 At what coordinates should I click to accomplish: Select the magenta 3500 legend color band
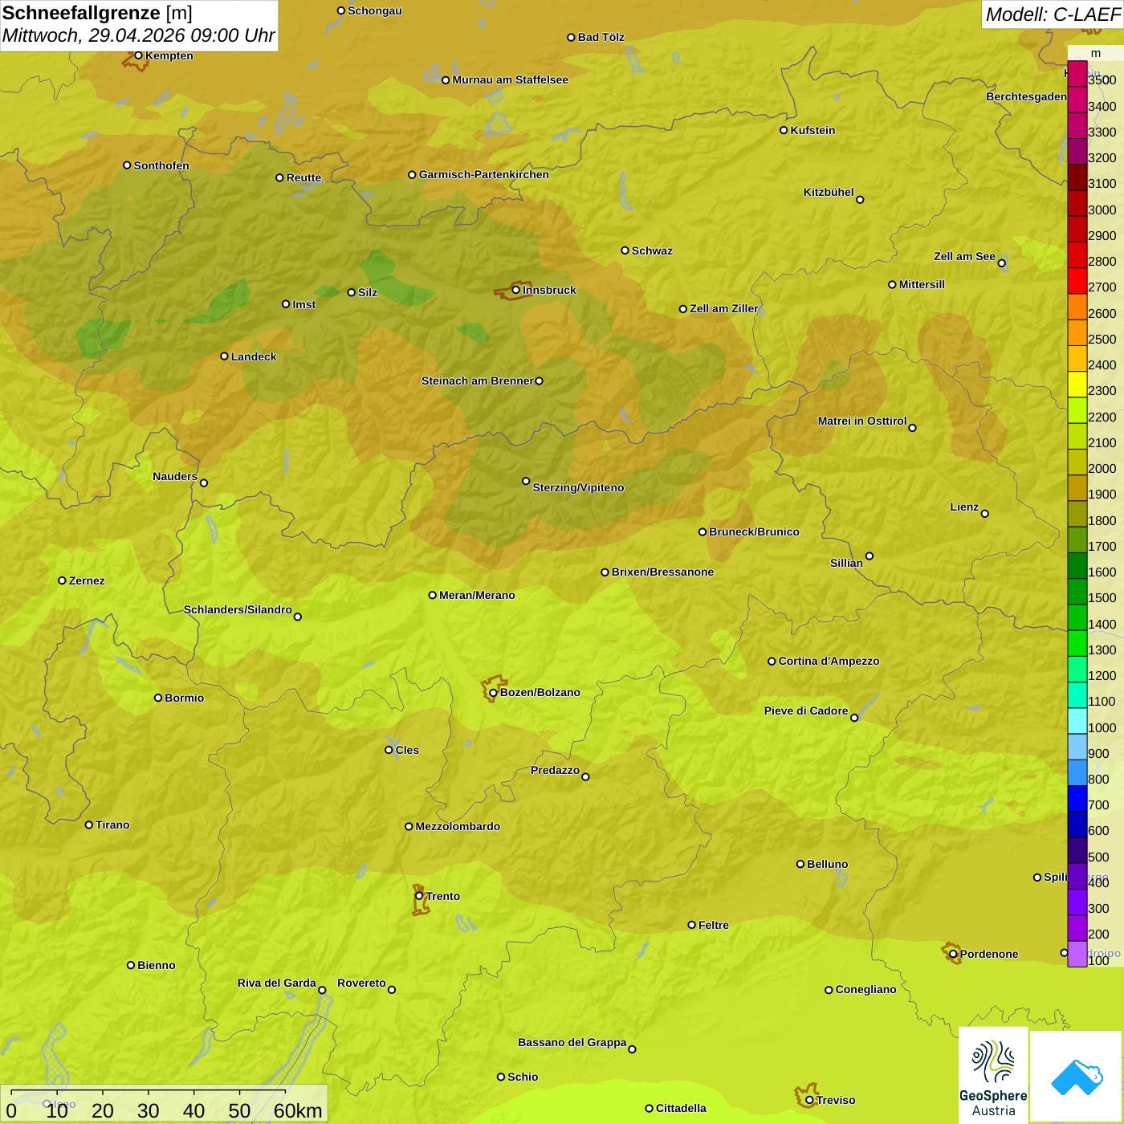(1077, 74)
